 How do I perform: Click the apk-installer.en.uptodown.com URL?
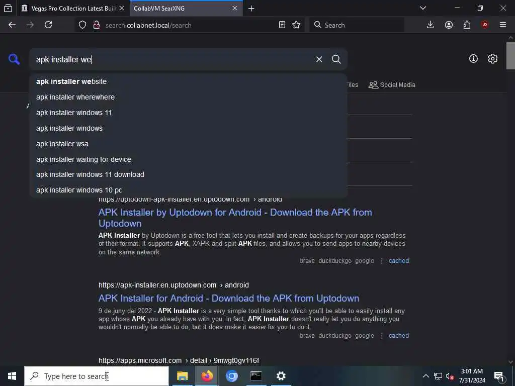click(x=174, y=285)
